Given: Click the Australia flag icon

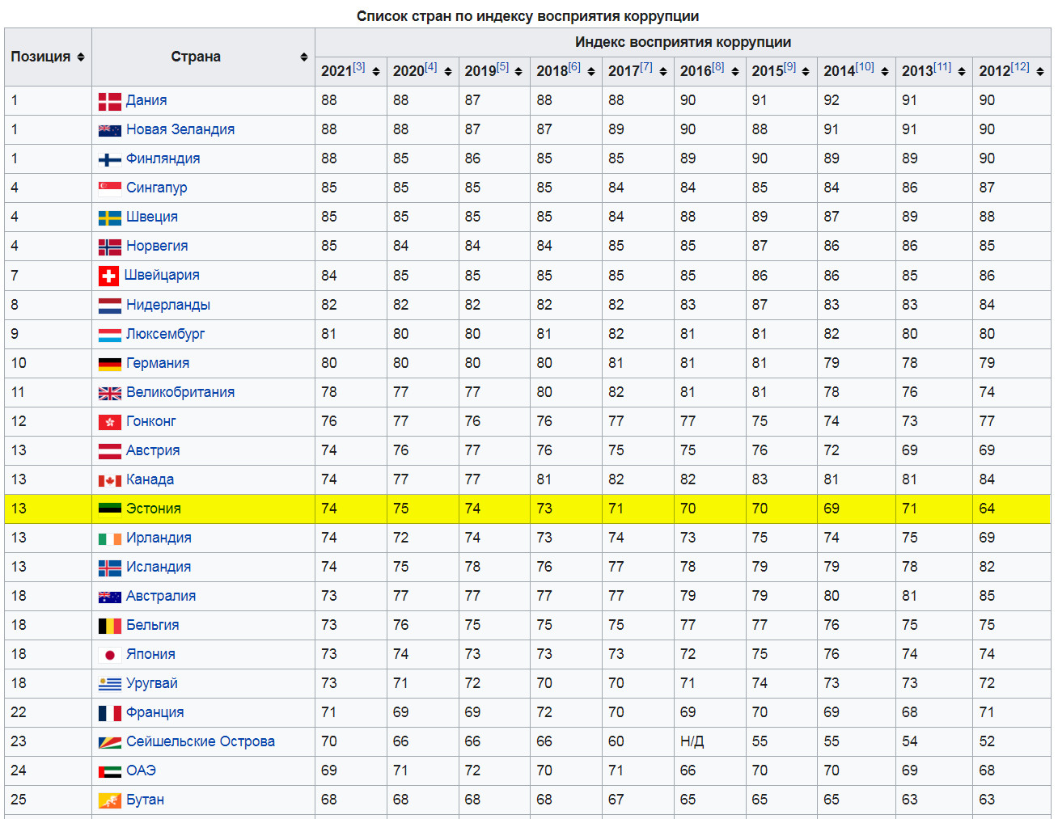Looking at the screenshot, I should [109, 597].
